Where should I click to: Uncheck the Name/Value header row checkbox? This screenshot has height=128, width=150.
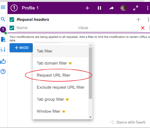point(12,28)
